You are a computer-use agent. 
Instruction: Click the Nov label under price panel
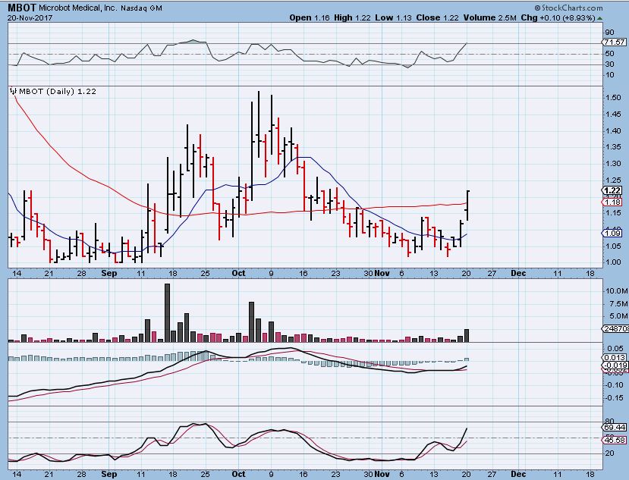[x=382, y=274]
